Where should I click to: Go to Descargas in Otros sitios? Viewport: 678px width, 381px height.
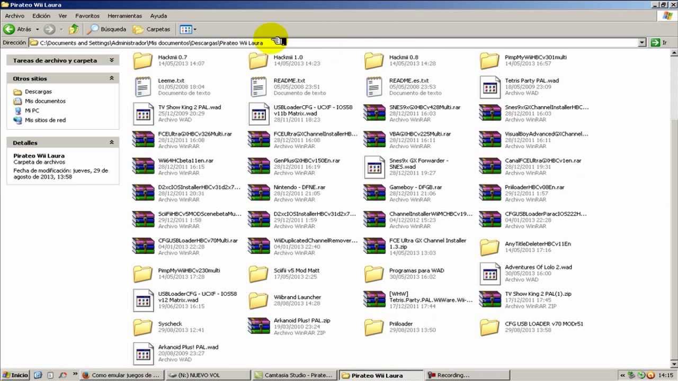point(38,92)
